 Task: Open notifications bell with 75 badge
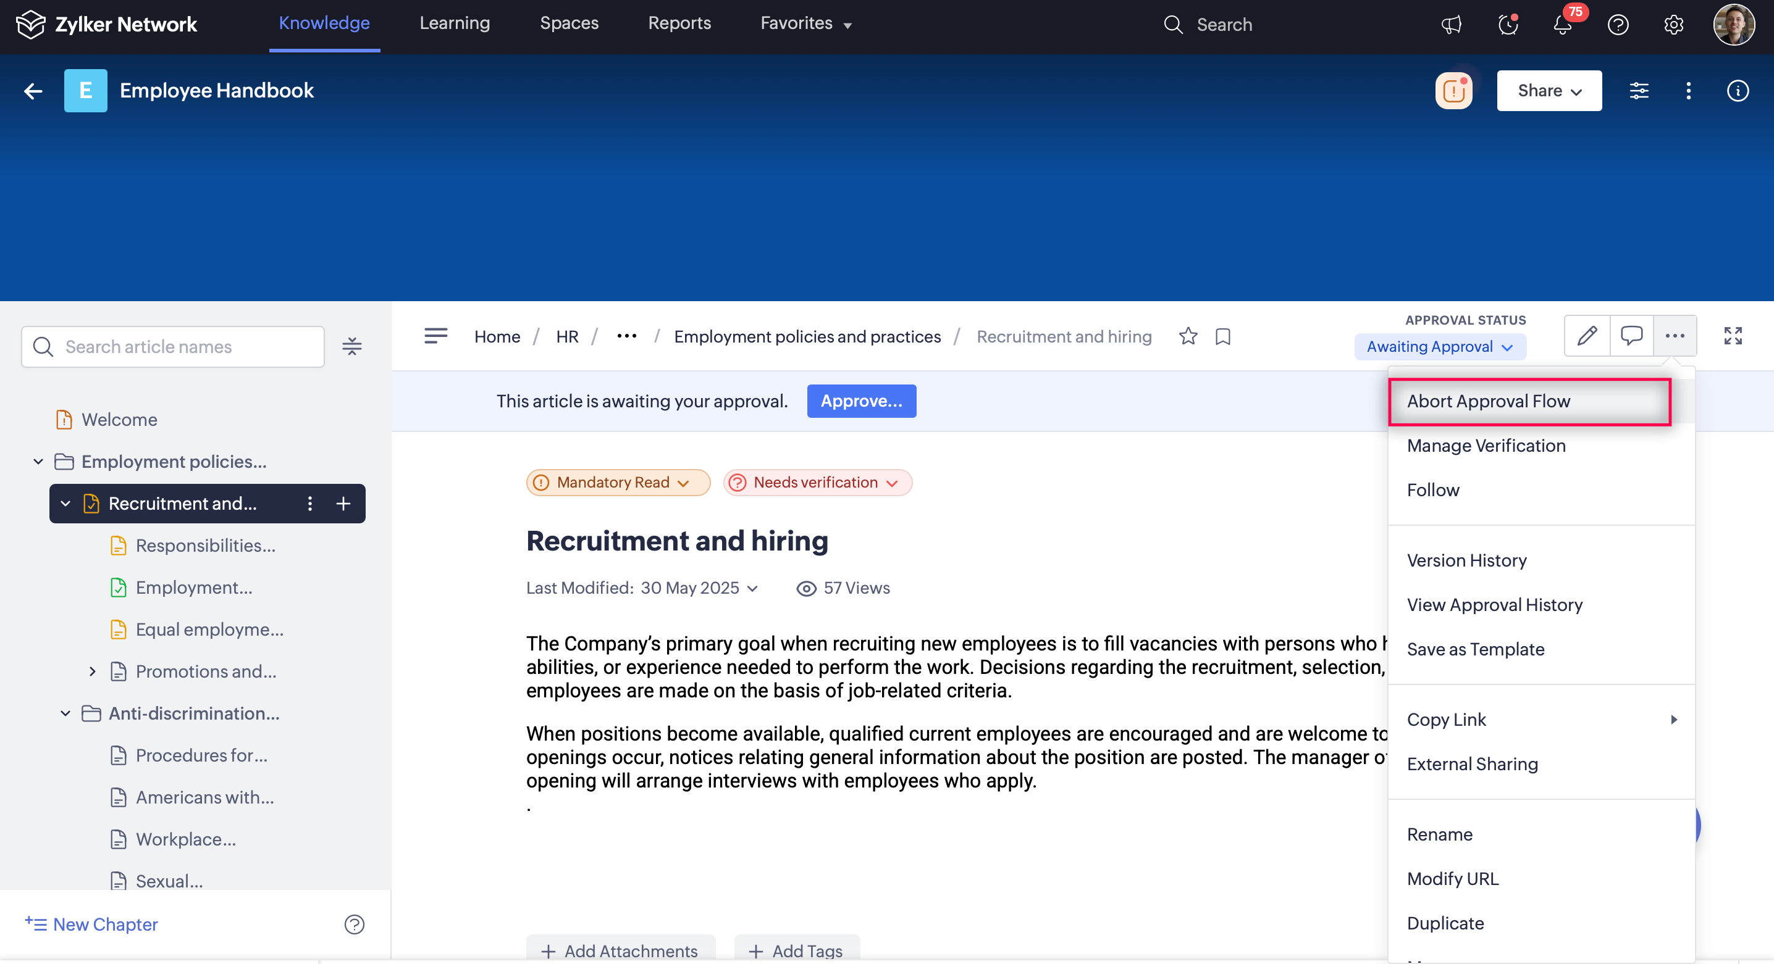click(1563, 25)
